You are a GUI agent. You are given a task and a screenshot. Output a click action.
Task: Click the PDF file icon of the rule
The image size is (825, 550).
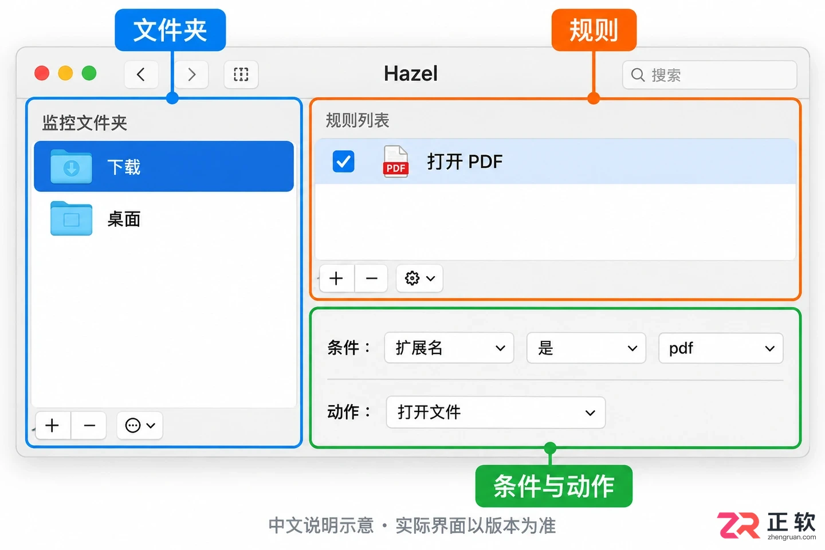point(395,162)
